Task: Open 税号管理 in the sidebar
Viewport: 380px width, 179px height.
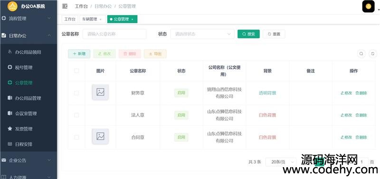Action: click(24, 67)
